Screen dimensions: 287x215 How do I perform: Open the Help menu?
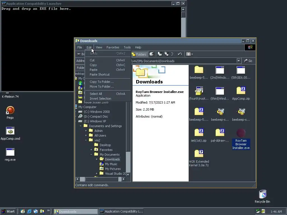click(138, 47)
